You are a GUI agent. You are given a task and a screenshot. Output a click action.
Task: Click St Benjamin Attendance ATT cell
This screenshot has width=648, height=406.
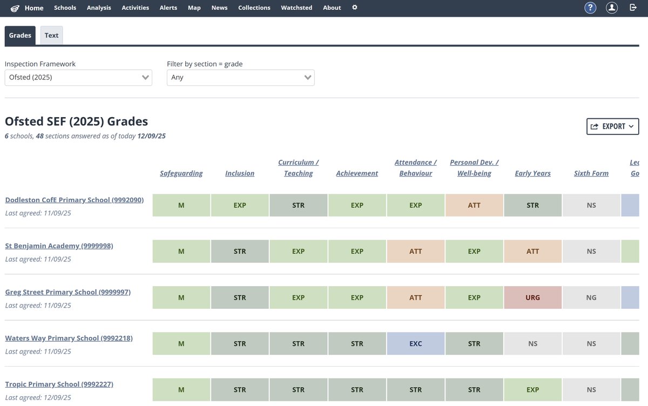(416, 251)
